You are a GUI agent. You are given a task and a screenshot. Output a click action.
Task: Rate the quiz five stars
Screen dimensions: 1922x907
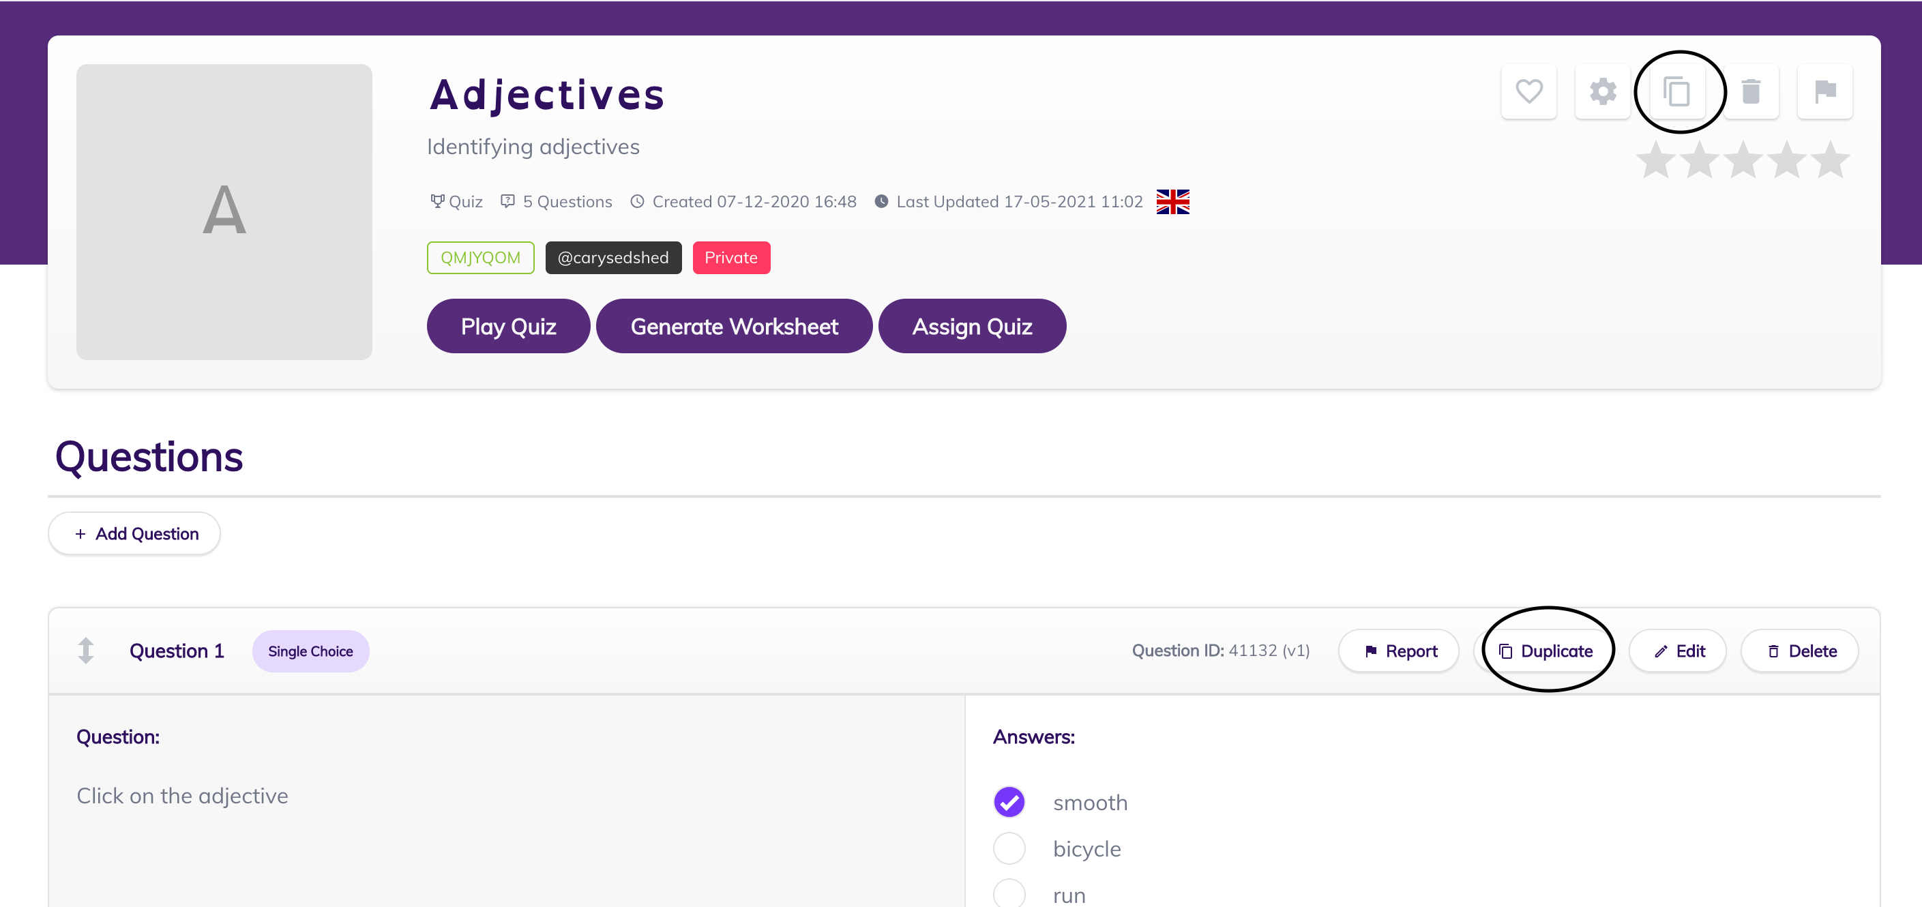click(x=1831, y=160)
